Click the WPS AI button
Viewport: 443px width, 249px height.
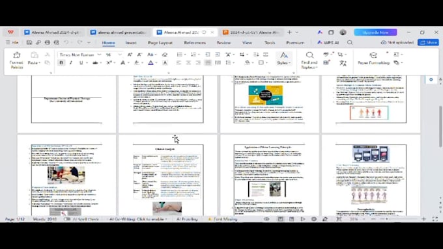[x=328, y=42]
